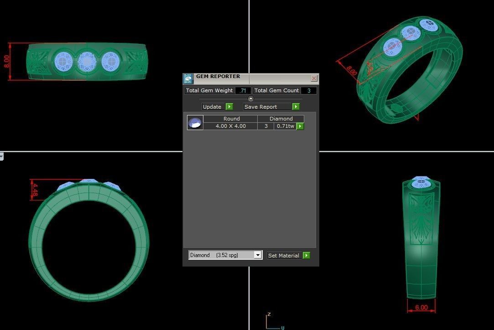The image size is (494, 330).
Task: Click the green arrow next to Set Material
Action: click(307, 255)
